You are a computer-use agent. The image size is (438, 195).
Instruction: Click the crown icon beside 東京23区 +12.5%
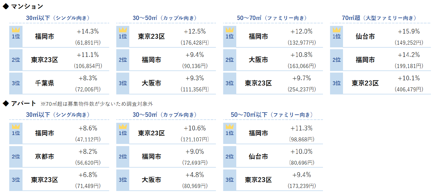(123, 30)
